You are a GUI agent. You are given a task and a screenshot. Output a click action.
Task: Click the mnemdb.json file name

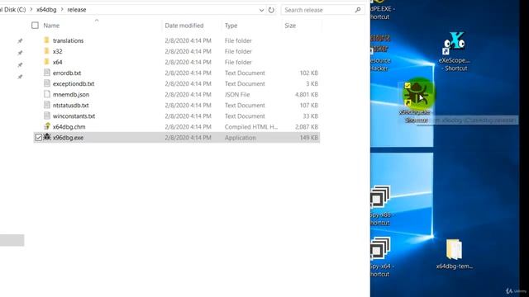point(71,95)
